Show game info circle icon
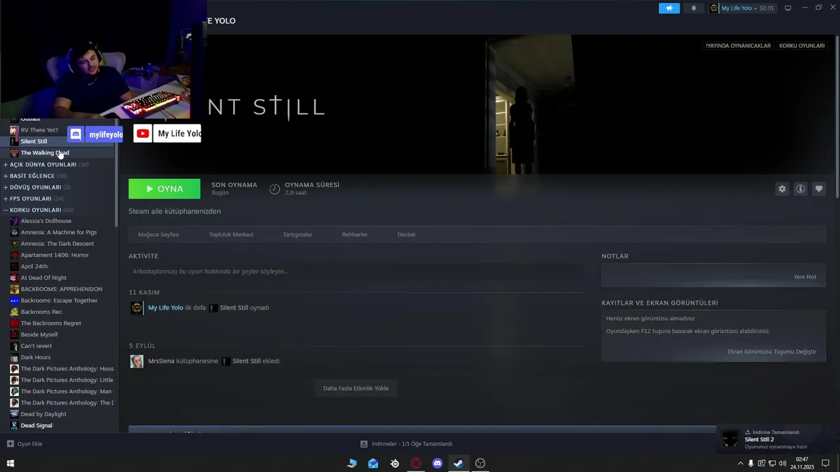This screenshot has width=840, height=472. (801, 189)
